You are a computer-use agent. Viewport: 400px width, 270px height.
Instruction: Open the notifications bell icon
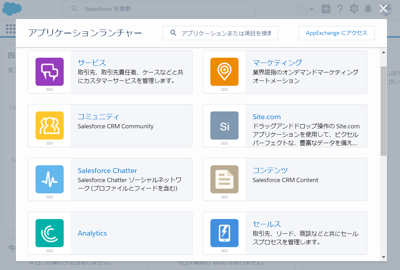point(368,9)
